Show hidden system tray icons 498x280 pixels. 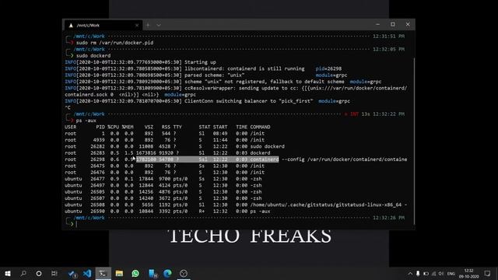tap(410, 274)
